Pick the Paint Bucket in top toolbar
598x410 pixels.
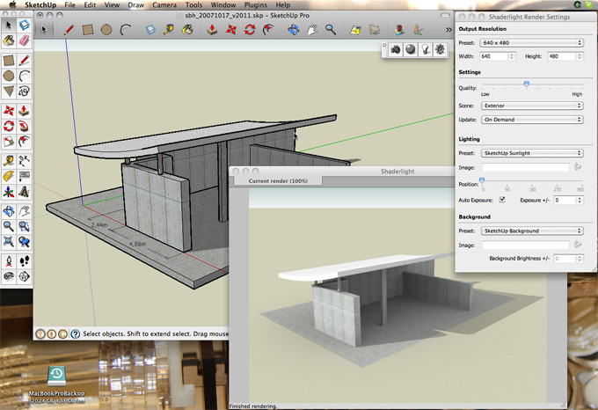[187, 29]
